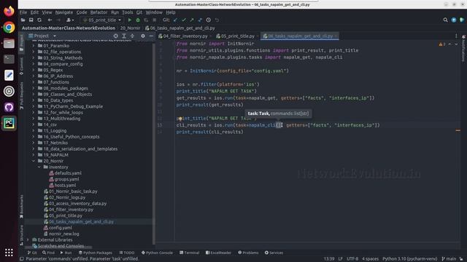Click Python 3.10 interpreter in status bar

[409, 259]
